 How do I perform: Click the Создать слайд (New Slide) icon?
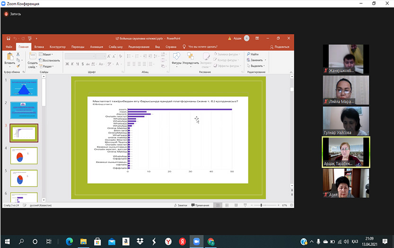pyautogui.click(x=32, y=56)
